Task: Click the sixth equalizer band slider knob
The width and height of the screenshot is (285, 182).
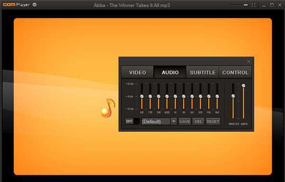Action: coord(183,96)
